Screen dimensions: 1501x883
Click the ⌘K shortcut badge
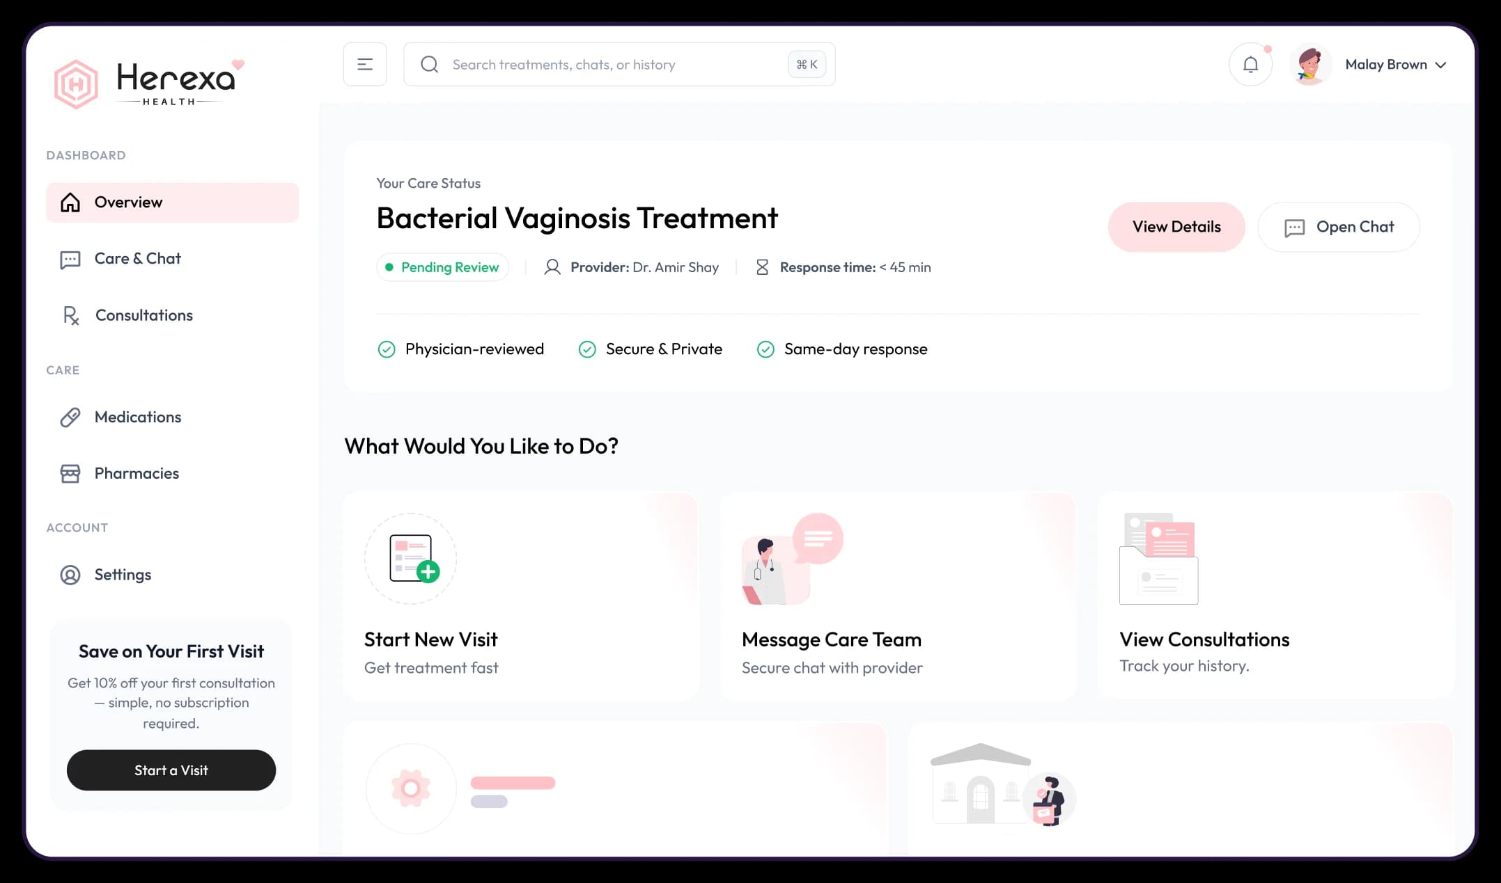(807, 65)
